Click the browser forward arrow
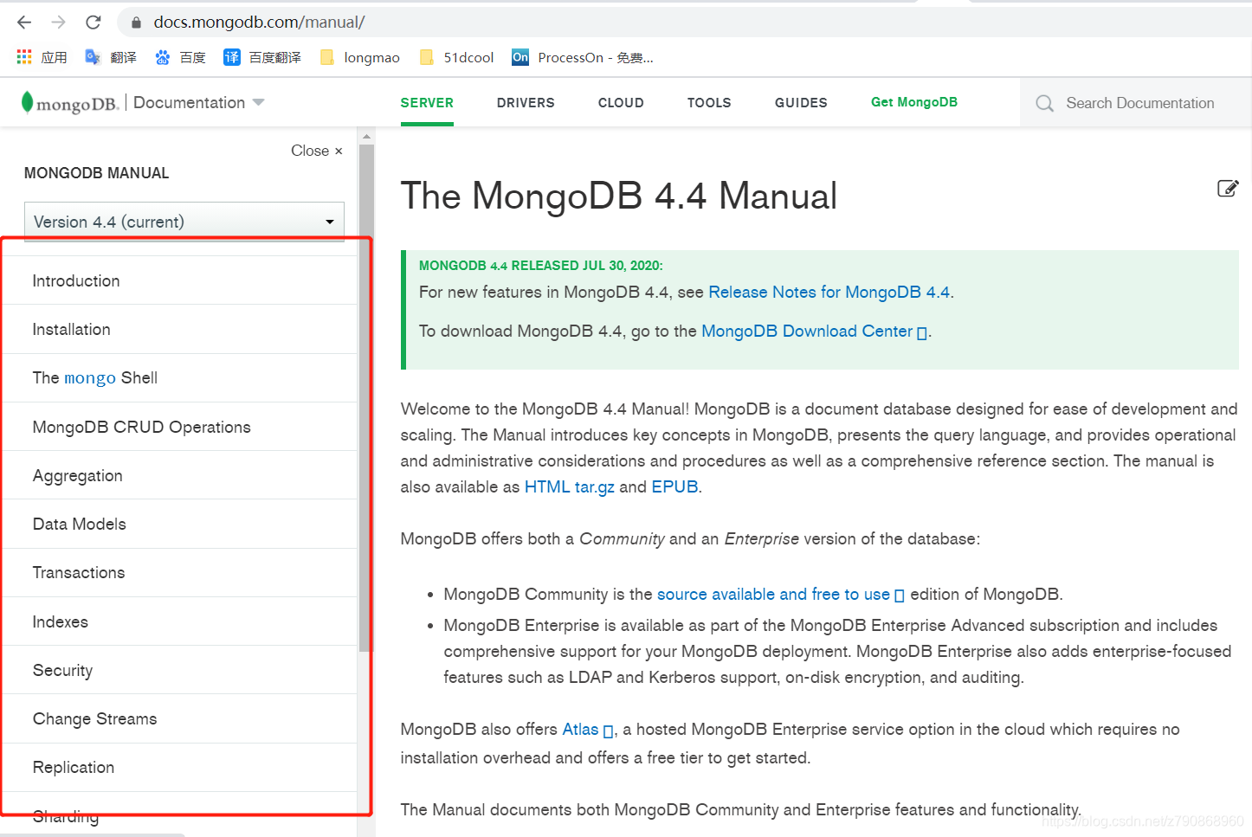The image size is (1252, 837). click(x=59, y=23)
